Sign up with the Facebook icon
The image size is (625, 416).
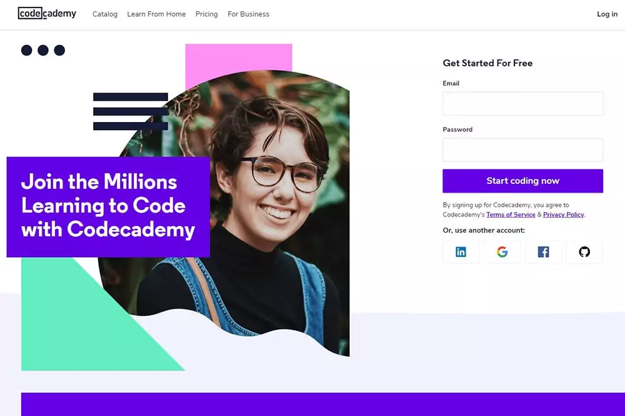543,251
